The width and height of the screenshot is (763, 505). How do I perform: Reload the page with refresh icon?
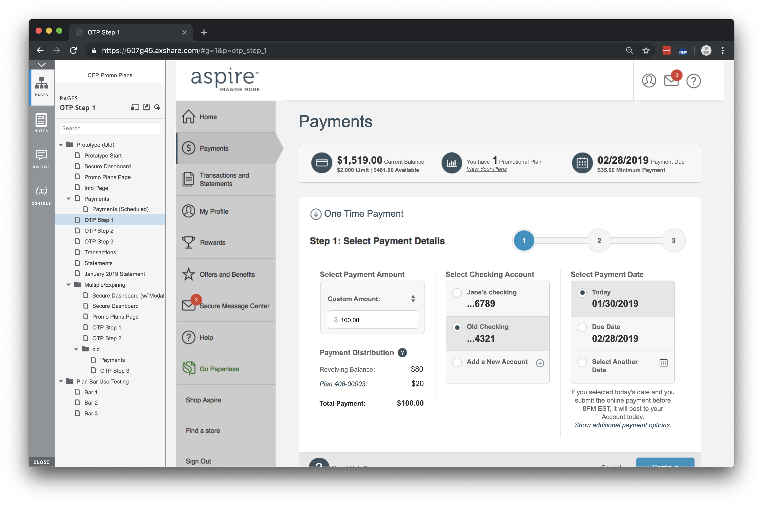pyautogui.click(x=73, y=50)
